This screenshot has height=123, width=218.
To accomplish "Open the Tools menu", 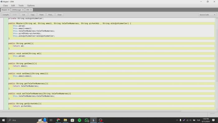I will click(x=21, y=5).
